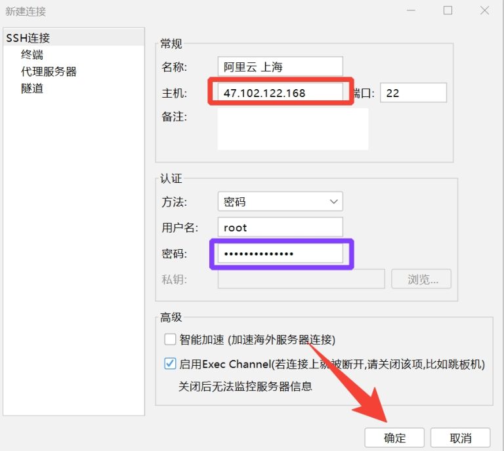The width and height of the screenshot is (504, 451).
Task: Open the 隧道 settings page
Action: tap(32, 88)
